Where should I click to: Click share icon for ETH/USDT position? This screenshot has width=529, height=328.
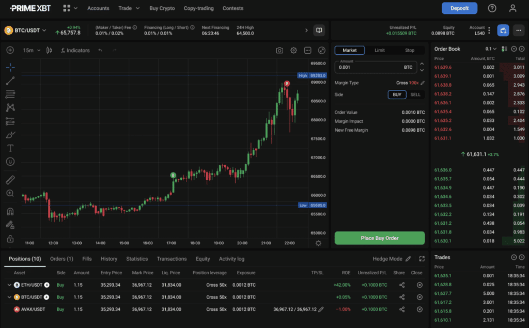[402, 285]
